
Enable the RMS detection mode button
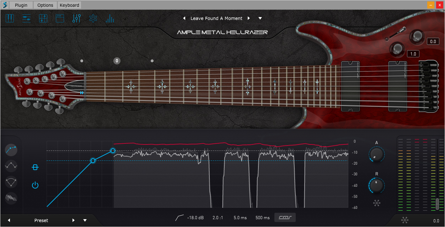click(x=285, y=217)
